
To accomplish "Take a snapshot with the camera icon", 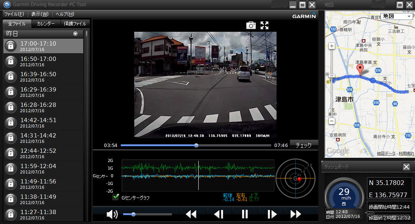I will 251,25.
